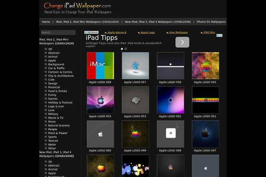Open the Apple LOGO 058 iMac thumbnail
Viewport: 266px width, 177px height.
[101, 65]
